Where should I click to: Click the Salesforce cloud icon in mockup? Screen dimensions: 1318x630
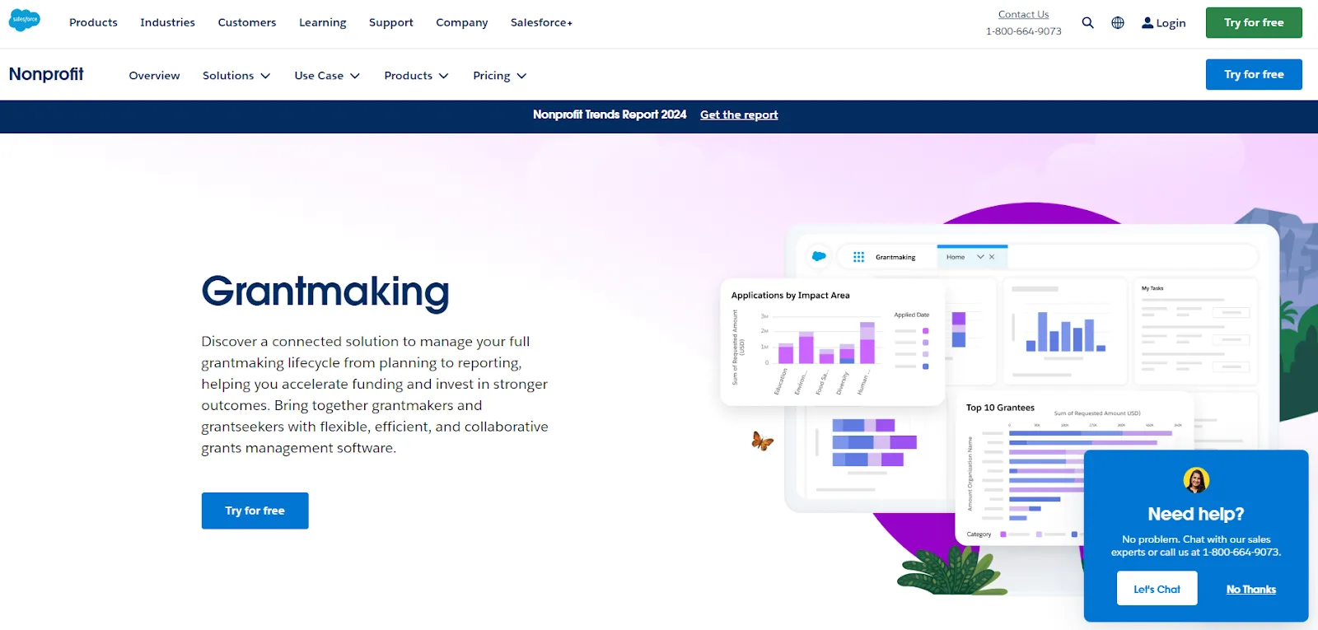[x=819, y=256]
